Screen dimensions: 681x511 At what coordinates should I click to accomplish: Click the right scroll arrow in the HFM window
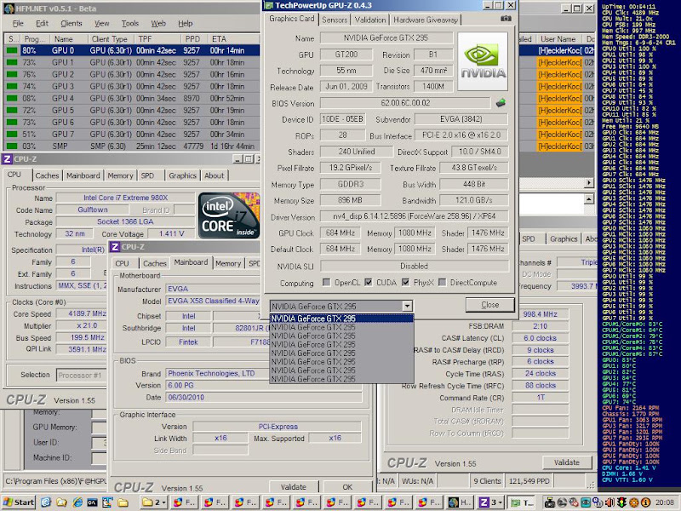(589, 182)
